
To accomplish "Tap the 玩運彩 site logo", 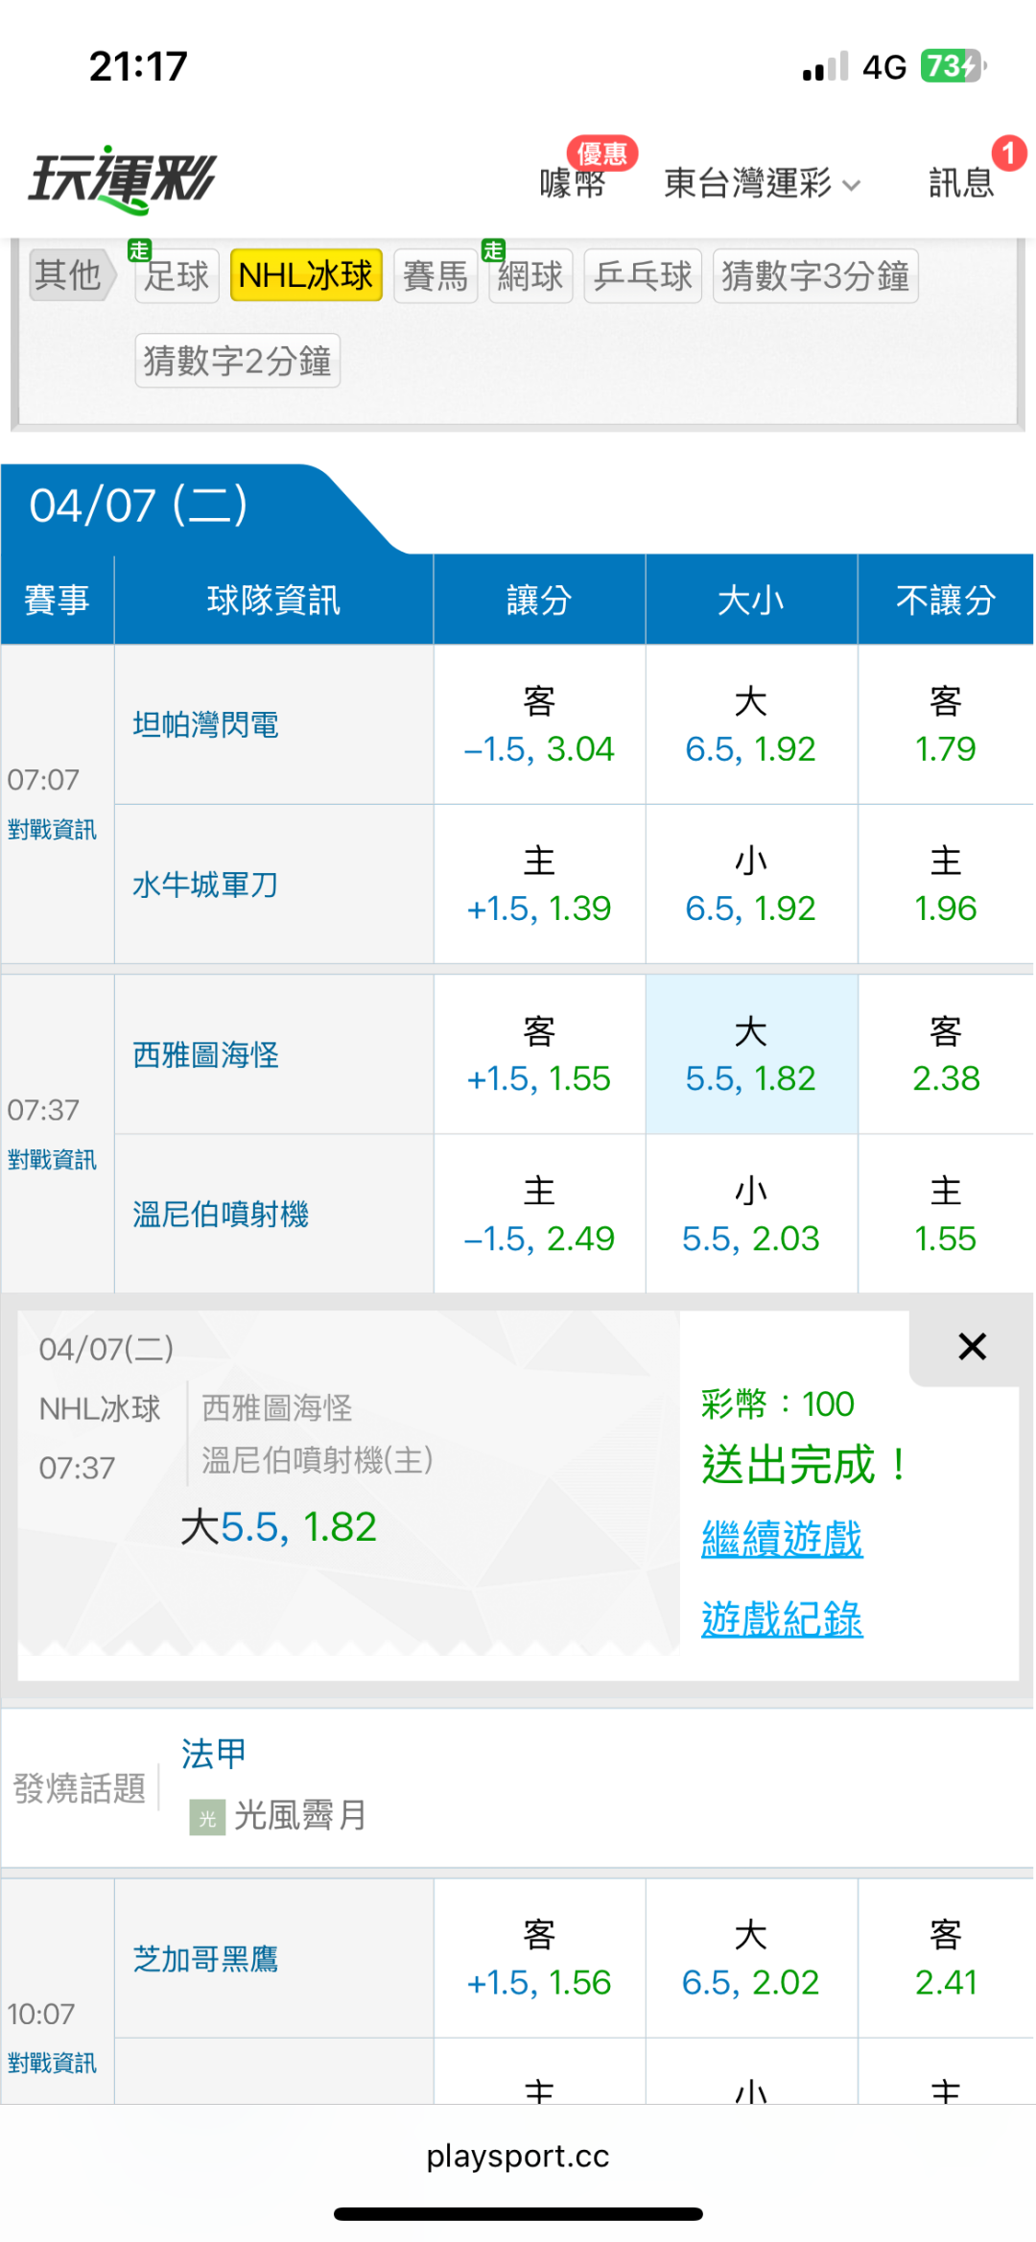I will point(123,179).
